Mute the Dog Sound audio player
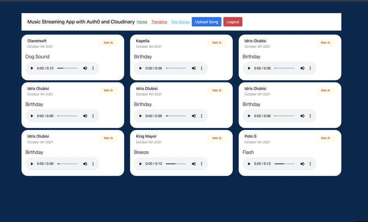This screenshot has height=222, width=368. (85, 68)
